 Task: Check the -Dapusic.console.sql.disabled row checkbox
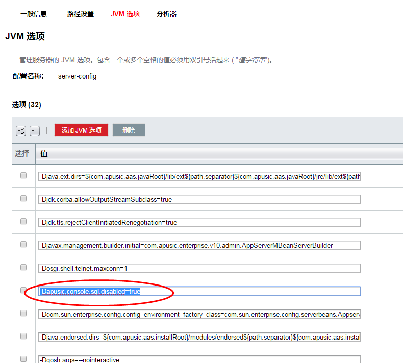point(23,290)
